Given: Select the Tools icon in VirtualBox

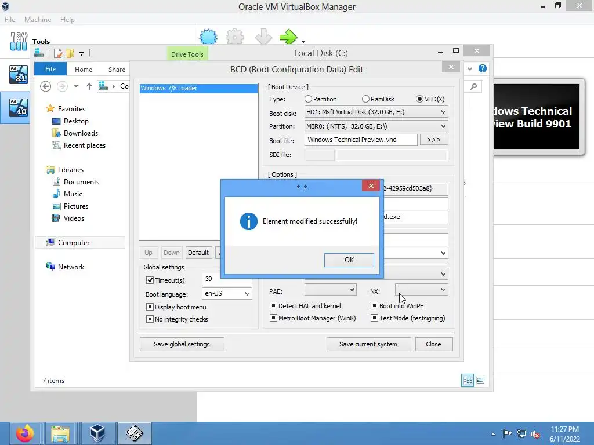Looking at the screenshot, I should click(x=19, y=41).
